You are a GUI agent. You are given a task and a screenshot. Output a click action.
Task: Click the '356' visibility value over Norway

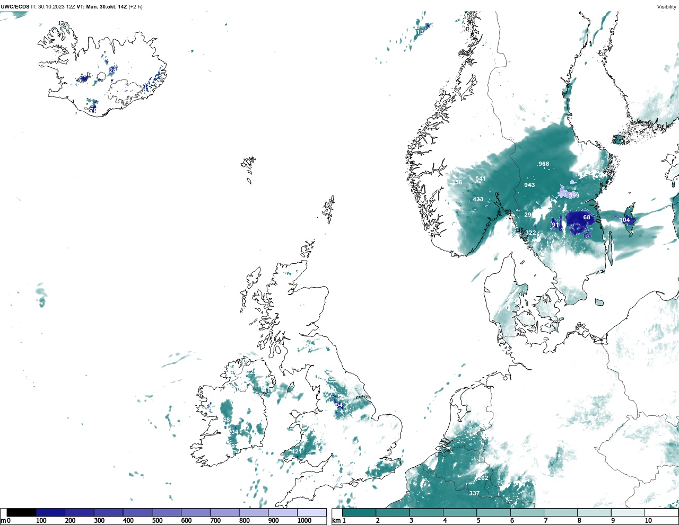tap(457, 182)
